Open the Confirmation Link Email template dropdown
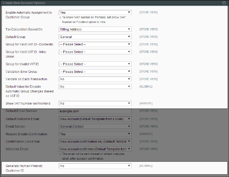The image size is (229, 177). point(95,142)
